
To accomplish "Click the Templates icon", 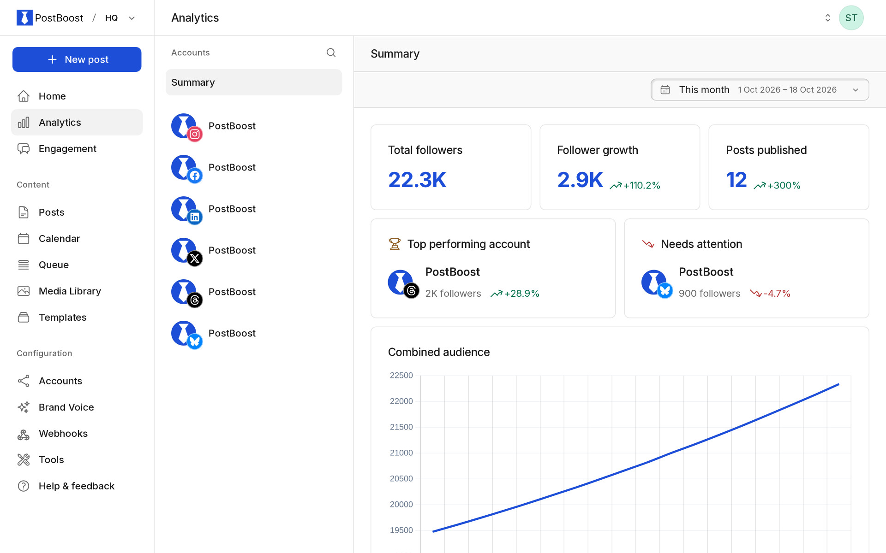I will (24, 317).
